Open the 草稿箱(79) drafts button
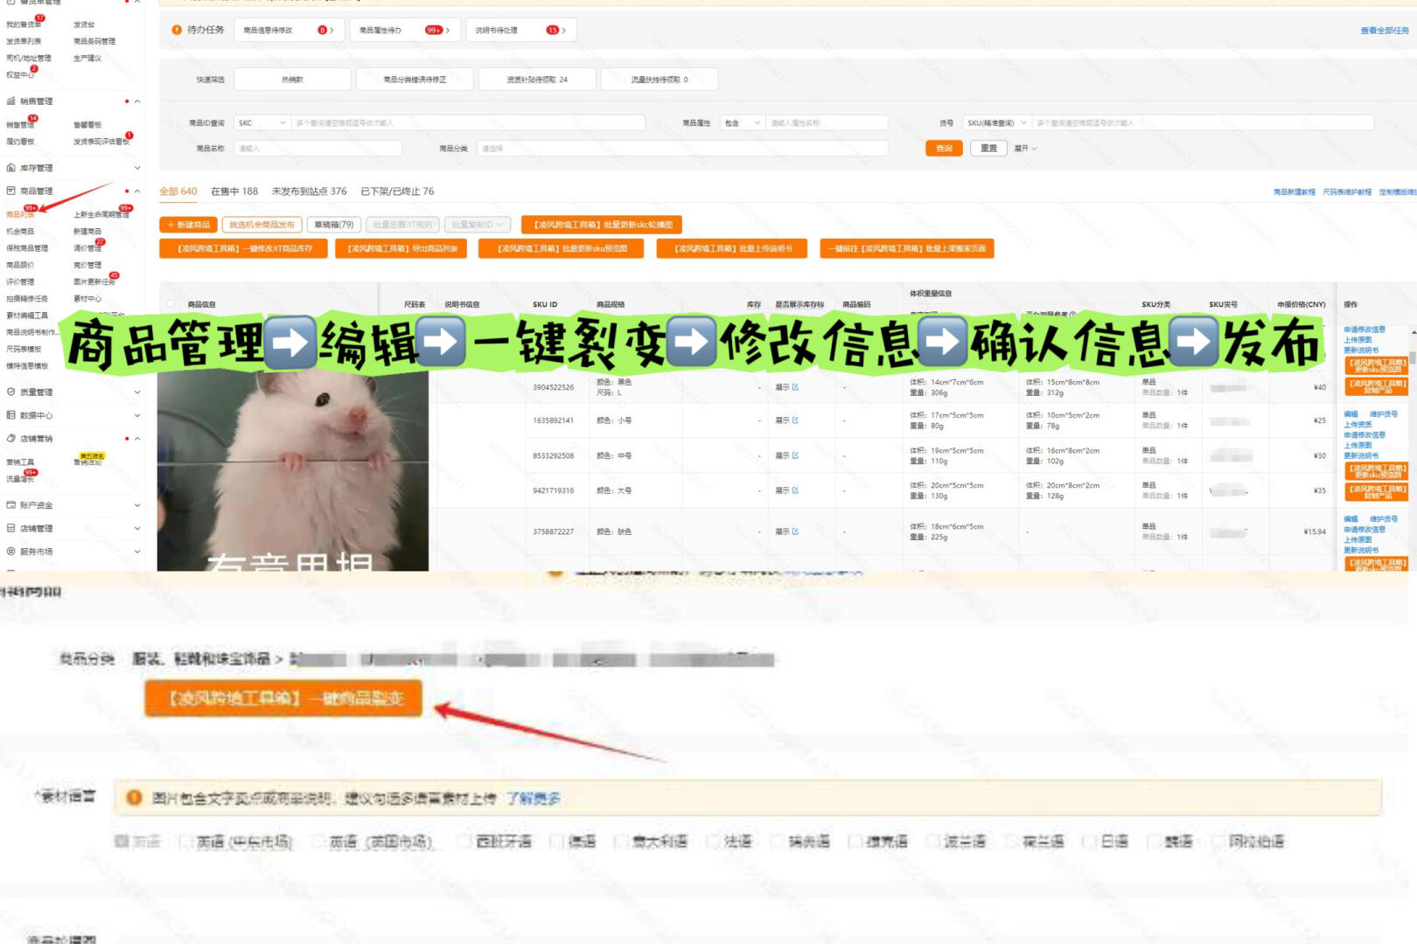The image size is (1417, 944). pos(333,225)
